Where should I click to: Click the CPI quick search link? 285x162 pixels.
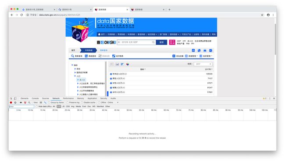pos(184,41)
